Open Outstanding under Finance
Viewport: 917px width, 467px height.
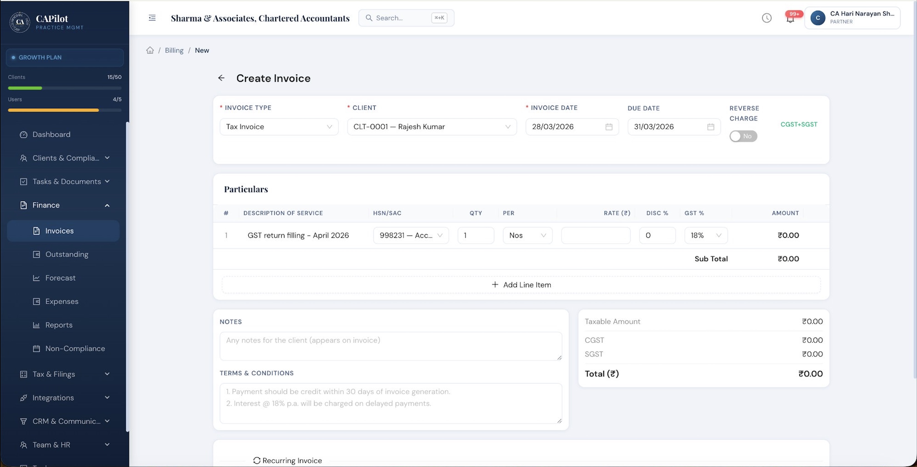[63, 254]
